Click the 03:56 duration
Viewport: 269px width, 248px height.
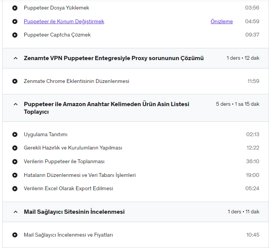click(252, 8)
